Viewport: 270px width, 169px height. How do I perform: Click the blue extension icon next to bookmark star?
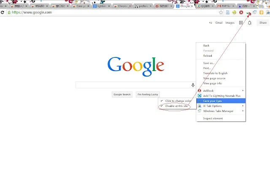(x=228, y=12)
